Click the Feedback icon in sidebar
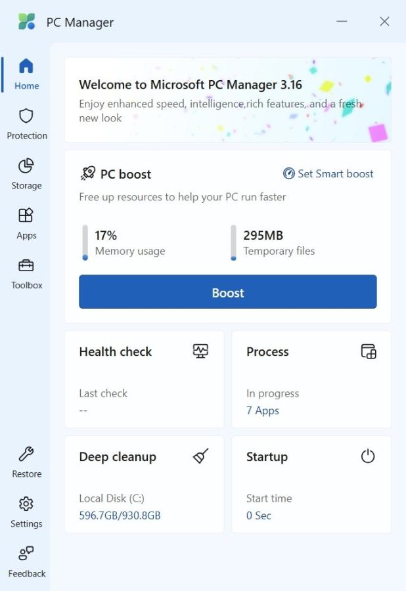This screenshot has height=591, width=406. 26,554
